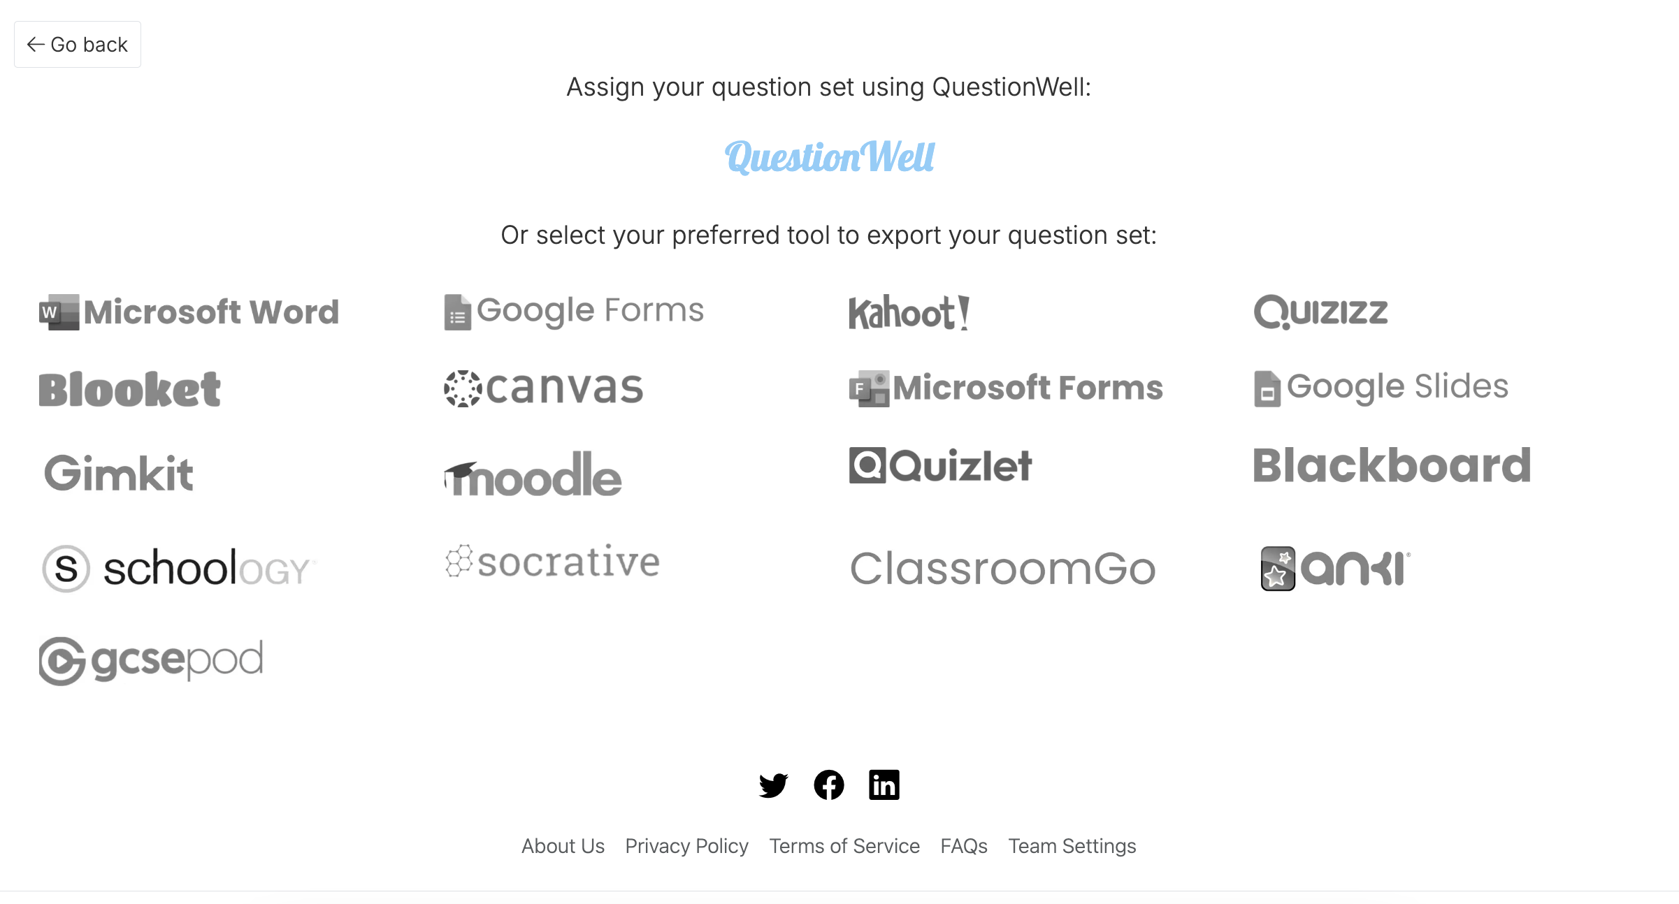Open the Terms of Service page
The image size is (1679, 904).
click(844, 846)
